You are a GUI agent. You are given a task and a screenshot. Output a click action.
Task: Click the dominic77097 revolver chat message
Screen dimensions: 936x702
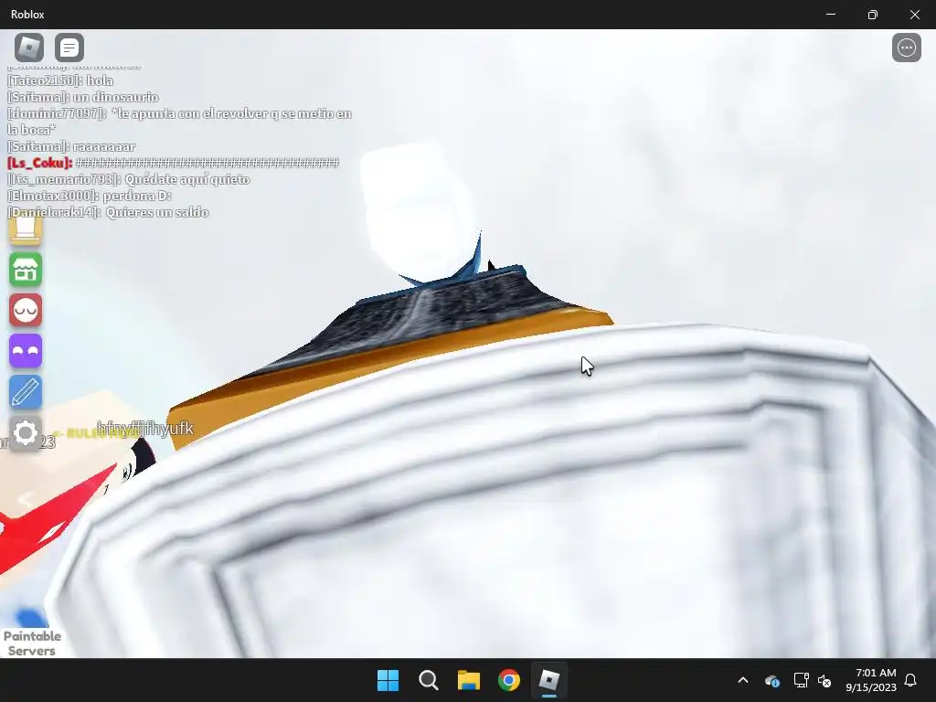click(179, 122)
